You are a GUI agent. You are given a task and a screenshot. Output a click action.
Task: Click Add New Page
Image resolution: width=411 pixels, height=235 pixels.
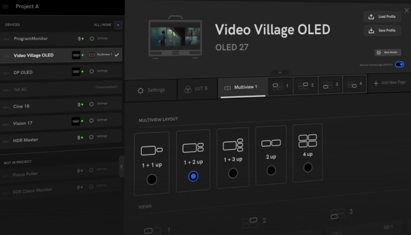click(389, 82)
